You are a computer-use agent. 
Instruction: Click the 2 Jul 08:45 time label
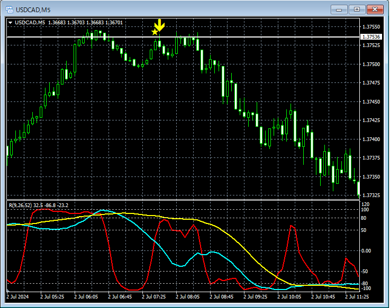point(222,296)
